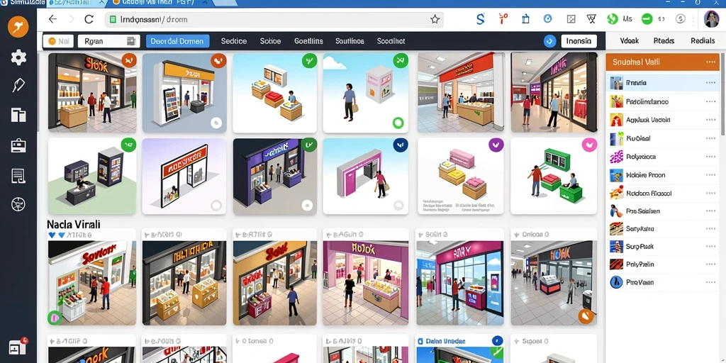Open the pink store thumbnail in Nacla Virali

[366, 282]
